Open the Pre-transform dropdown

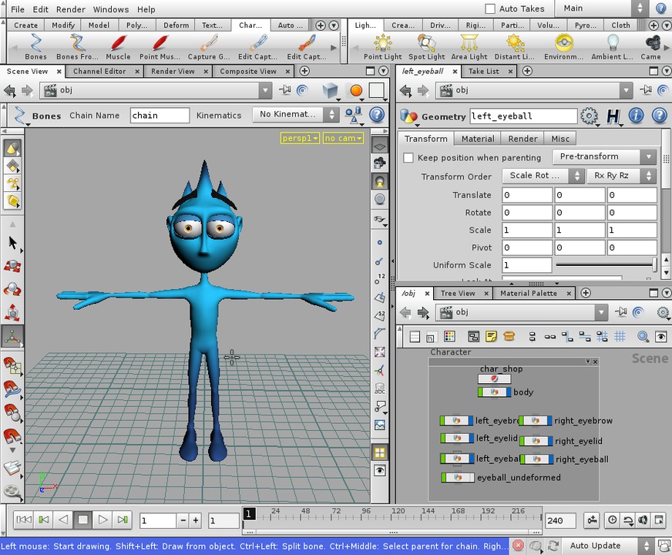604,156
